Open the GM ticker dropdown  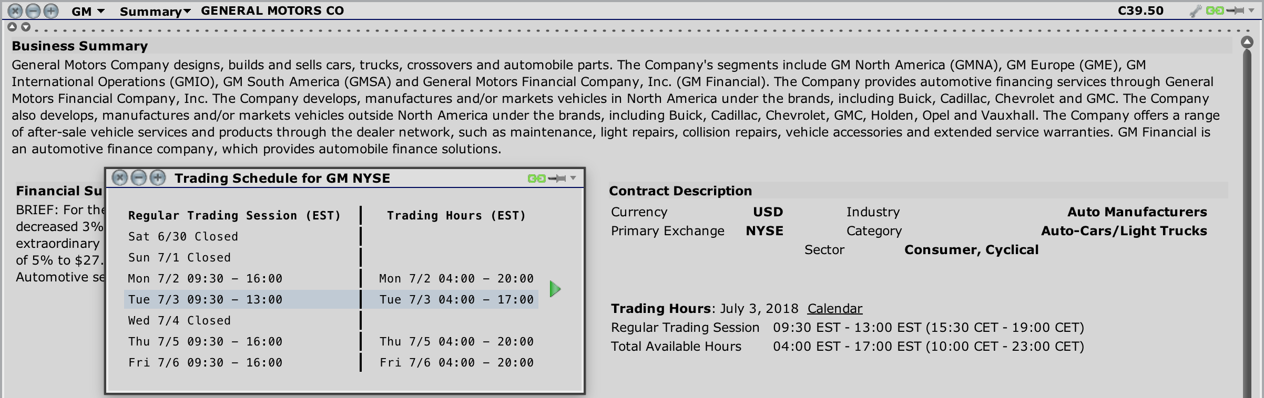click(87, 11)
